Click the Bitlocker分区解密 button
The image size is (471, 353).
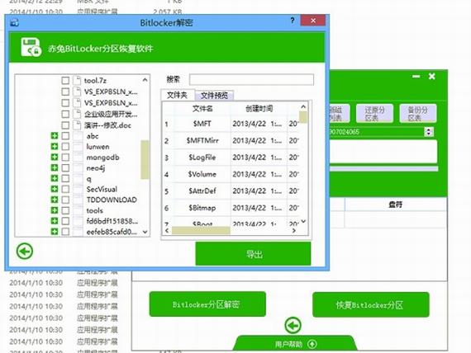coord(207,304)
